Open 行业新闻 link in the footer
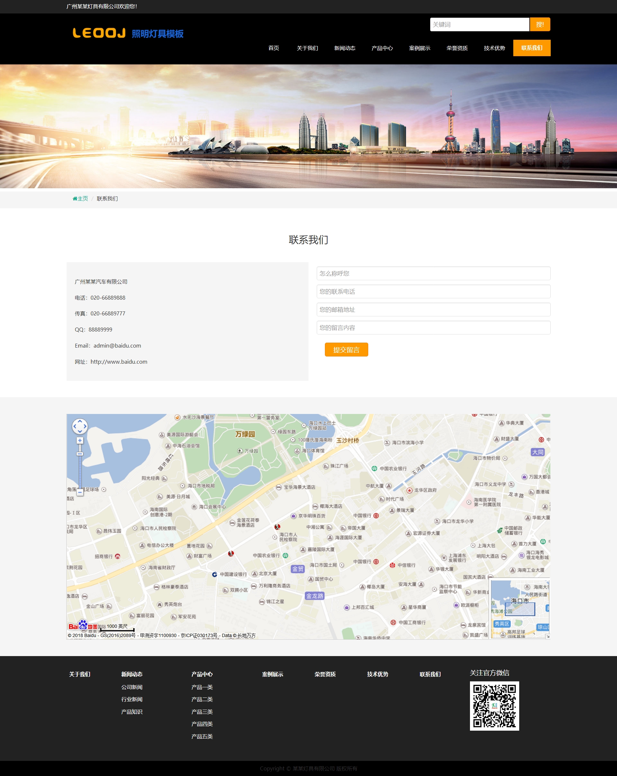The image size is (617, 776). click(x=132, y=699)
